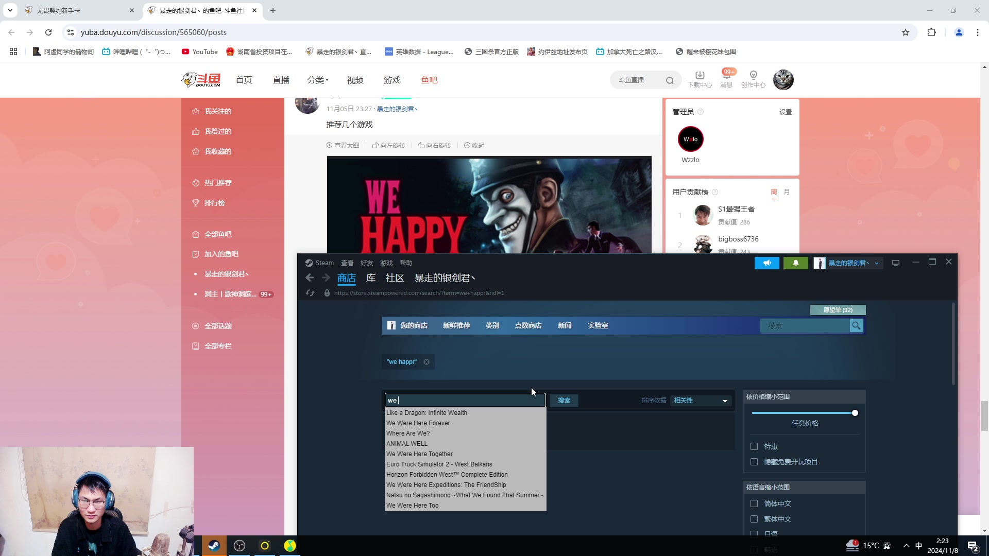Screen dimensions: 989x556
Task: Expand Steam account name dropdown
Action: (877, 263)
